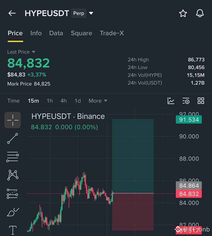This screenshot has height=236, width=212.
Task: Click the $84,83 dollar price text
Action: 16,75
